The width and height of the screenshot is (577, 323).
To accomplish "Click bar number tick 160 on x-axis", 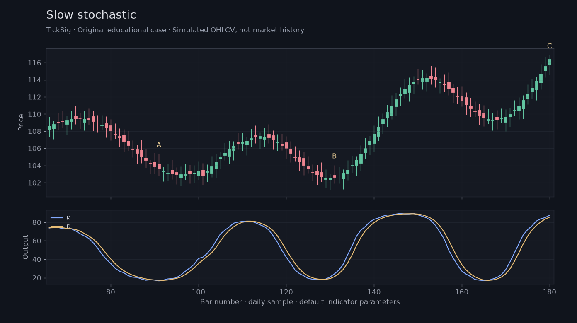I will click(x=462, y=292).
